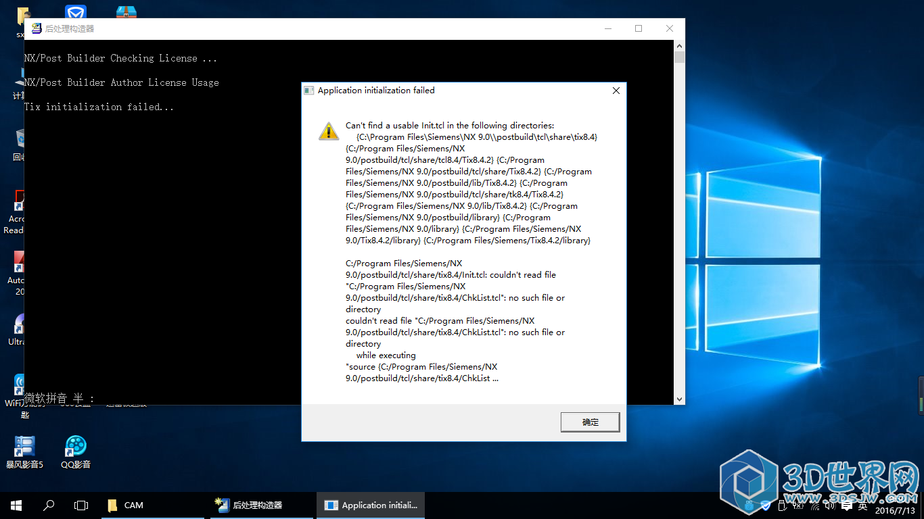Click the console vertical scrollbar thumb
Screen dimensions: 924x519
(x=680, y=57)
